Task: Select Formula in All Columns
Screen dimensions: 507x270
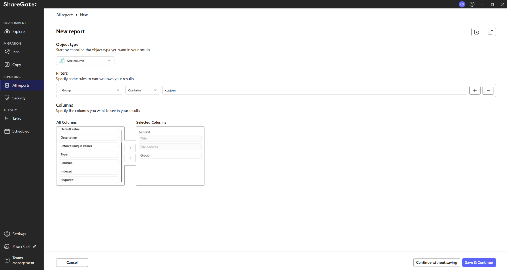Action: [x=88, y=163]
